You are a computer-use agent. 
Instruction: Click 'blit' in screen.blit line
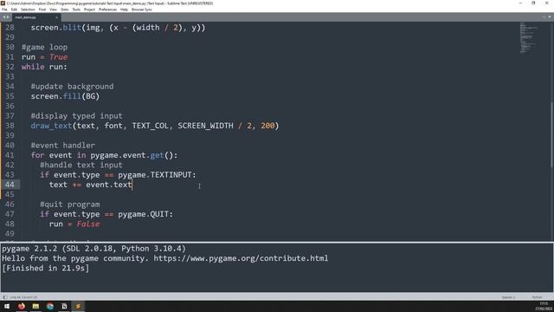point(72,28)
